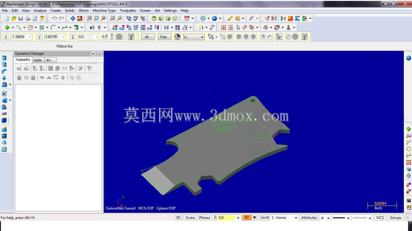Click the Solid extrude icon in sidebar
Viewport: 412px width, 231px height.
coord(4,58)
